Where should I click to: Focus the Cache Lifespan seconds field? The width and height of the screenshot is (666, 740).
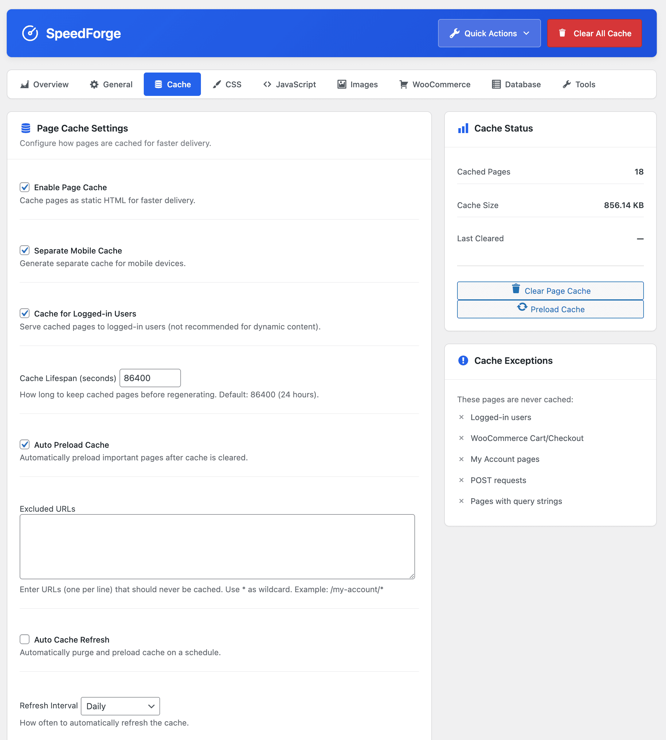[x=150, y=378]
